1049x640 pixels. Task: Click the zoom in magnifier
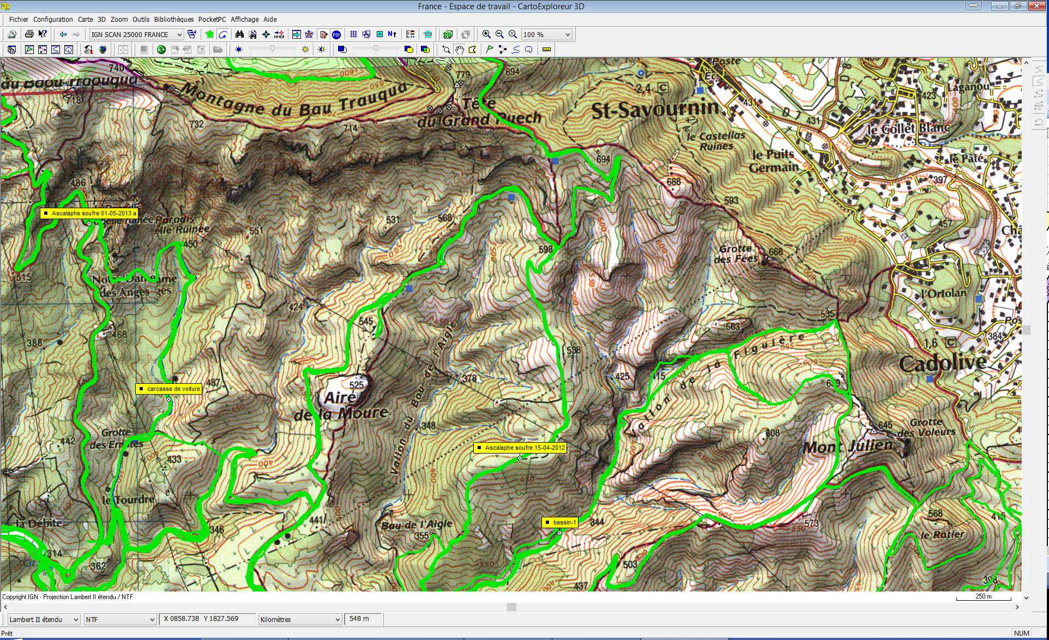coord(486,34)
